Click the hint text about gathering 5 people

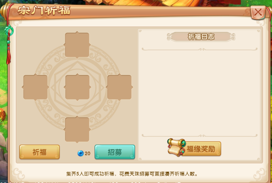click(x=132, y=174)
